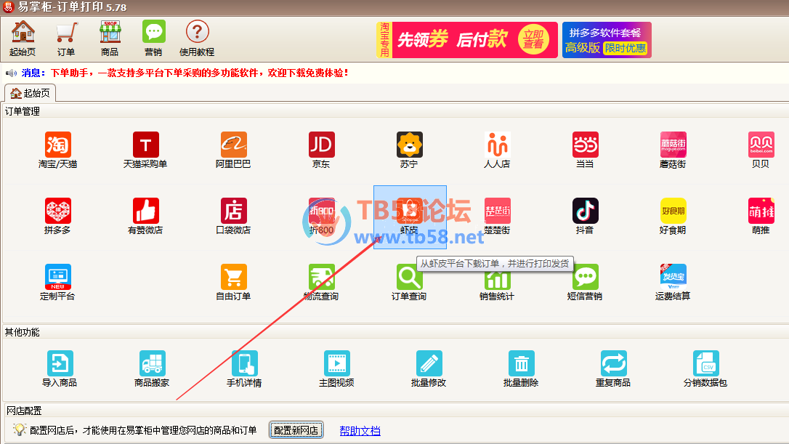The image size is (789, 444).
Task: Launch the 重复商品 duplicate tool
Action: (x=613, y=369)
